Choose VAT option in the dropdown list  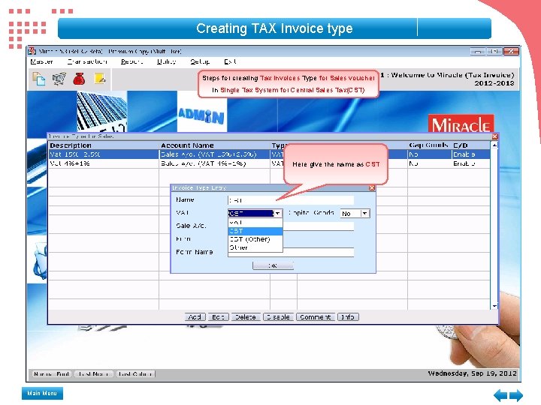[x=255, y=223]
